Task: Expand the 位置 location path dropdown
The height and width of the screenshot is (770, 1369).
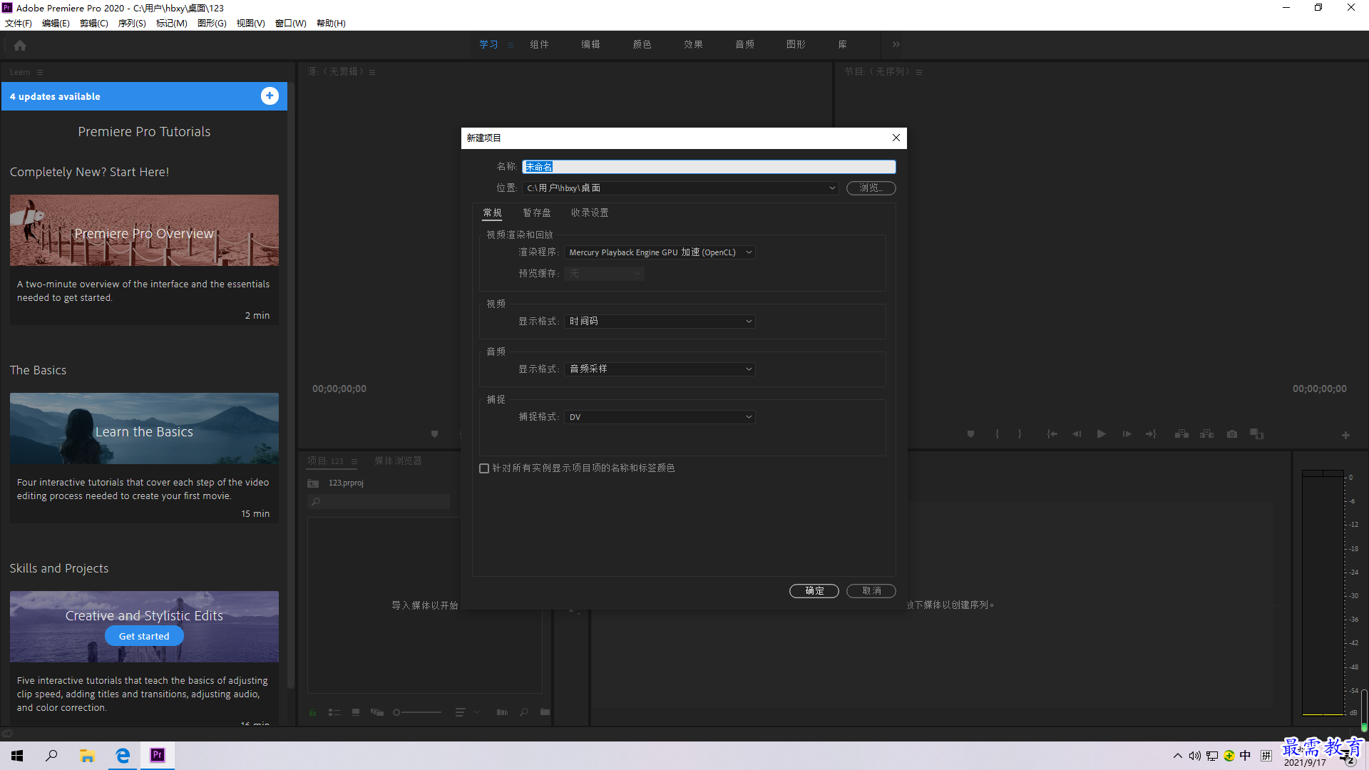Action: [x=831, y=188]
